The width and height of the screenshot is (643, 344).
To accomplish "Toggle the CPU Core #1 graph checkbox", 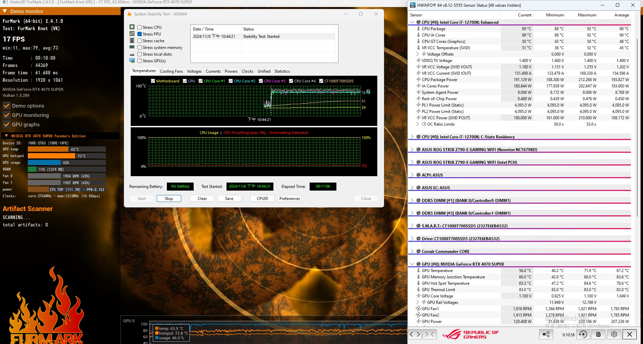I will pos(200,81).
